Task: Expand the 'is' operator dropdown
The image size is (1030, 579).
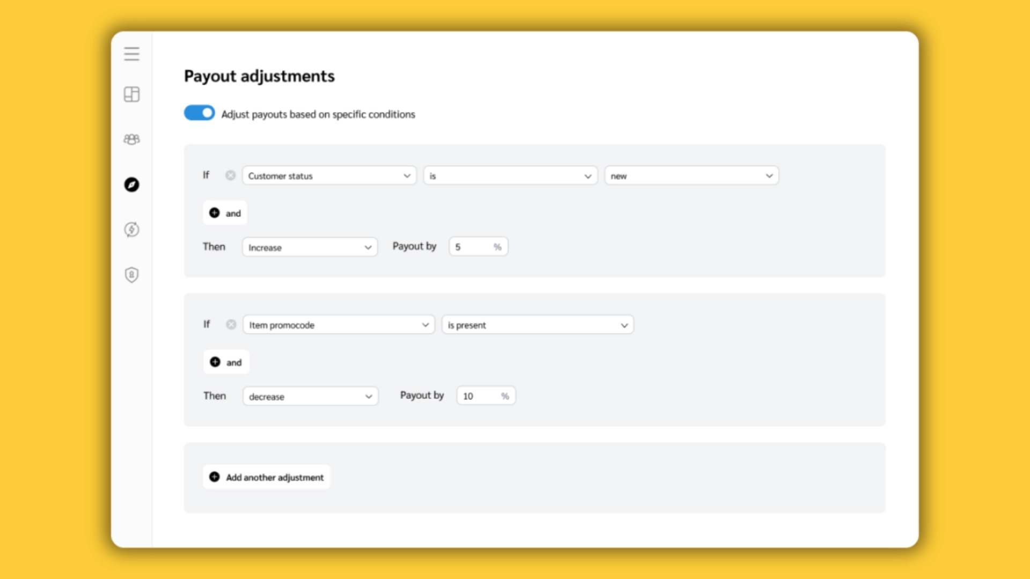Action: pyautogui.click(x=510, y=175)
